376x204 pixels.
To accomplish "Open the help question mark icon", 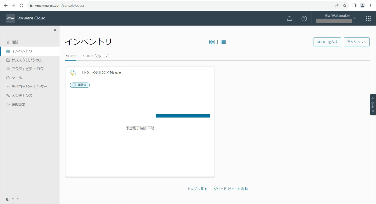I will [x=304, y=19].
